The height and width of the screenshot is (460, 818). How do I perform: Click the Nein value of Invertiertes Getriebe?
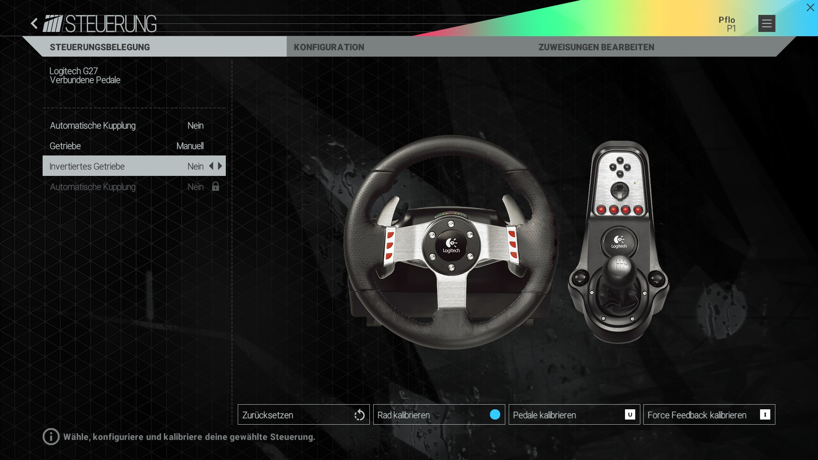tap(196, 167)
